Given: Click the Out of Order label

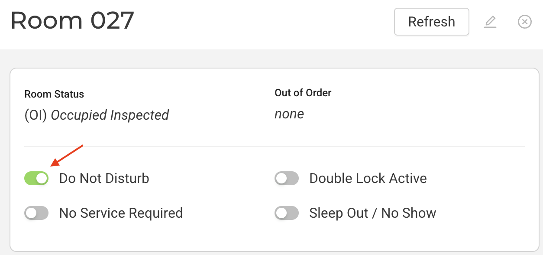Looking at the screenshot, I should pyautogui.click(x=303, y=93).
